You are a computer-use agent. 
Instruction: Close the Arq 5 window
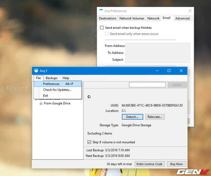tap(181, 71)
